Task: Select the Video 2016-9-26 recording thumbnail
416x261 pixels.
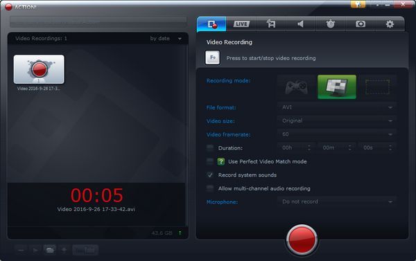Action: click(39, 69)
